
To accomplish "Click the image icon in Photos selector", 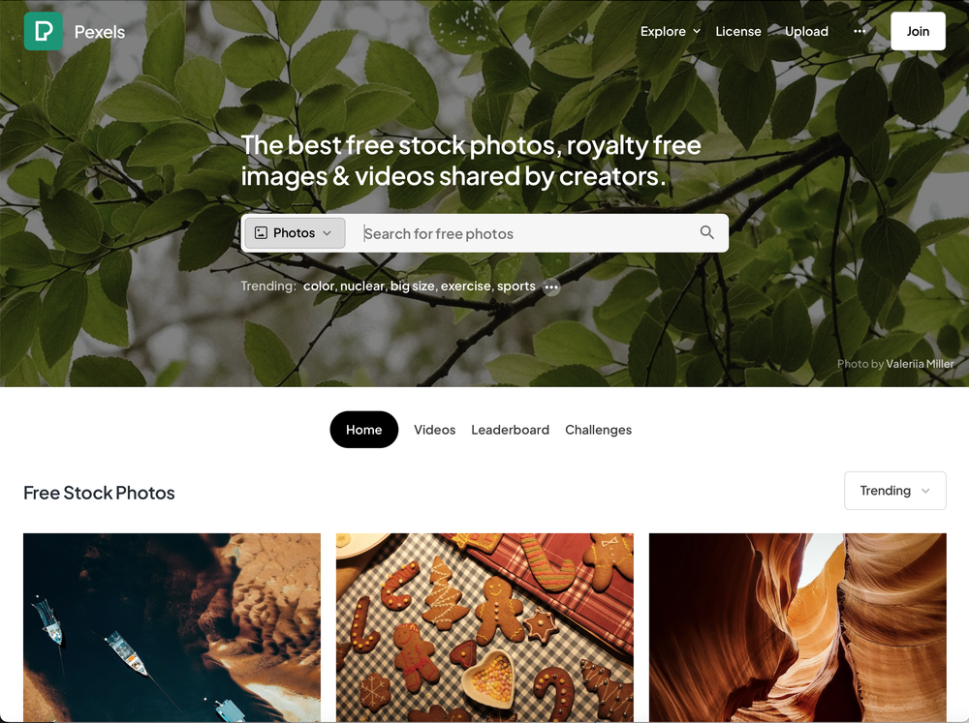I will tap(261, 232).
